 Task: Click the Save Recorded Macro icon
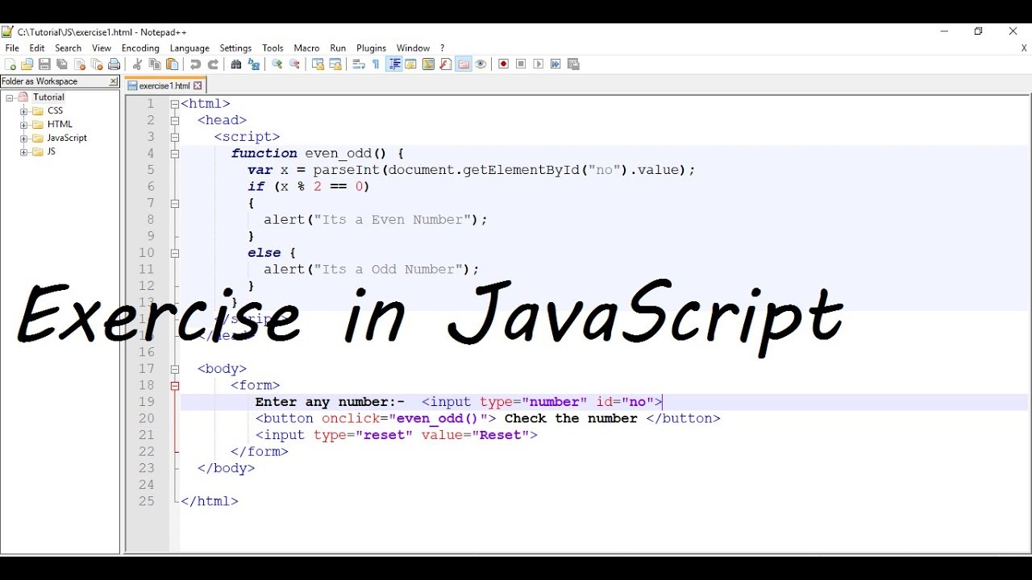pos(572,64)
